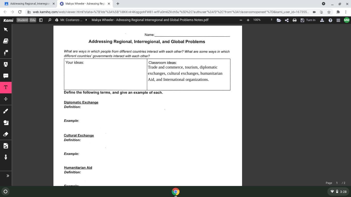Toggle the sidebar panel view
The height and width of the screenshot is (197, 351).
[41, 20]
